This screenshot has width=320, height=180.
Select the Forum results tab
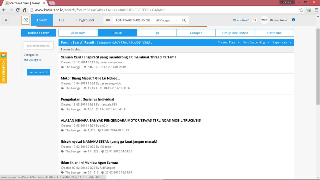coord(117,33)
